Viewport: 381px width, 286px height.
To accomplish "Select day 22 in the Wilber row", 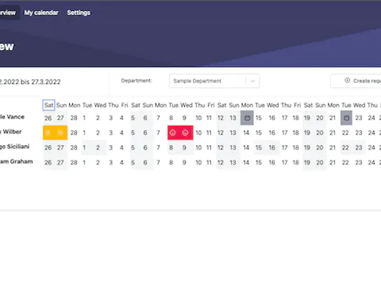I will click(345, 133).
